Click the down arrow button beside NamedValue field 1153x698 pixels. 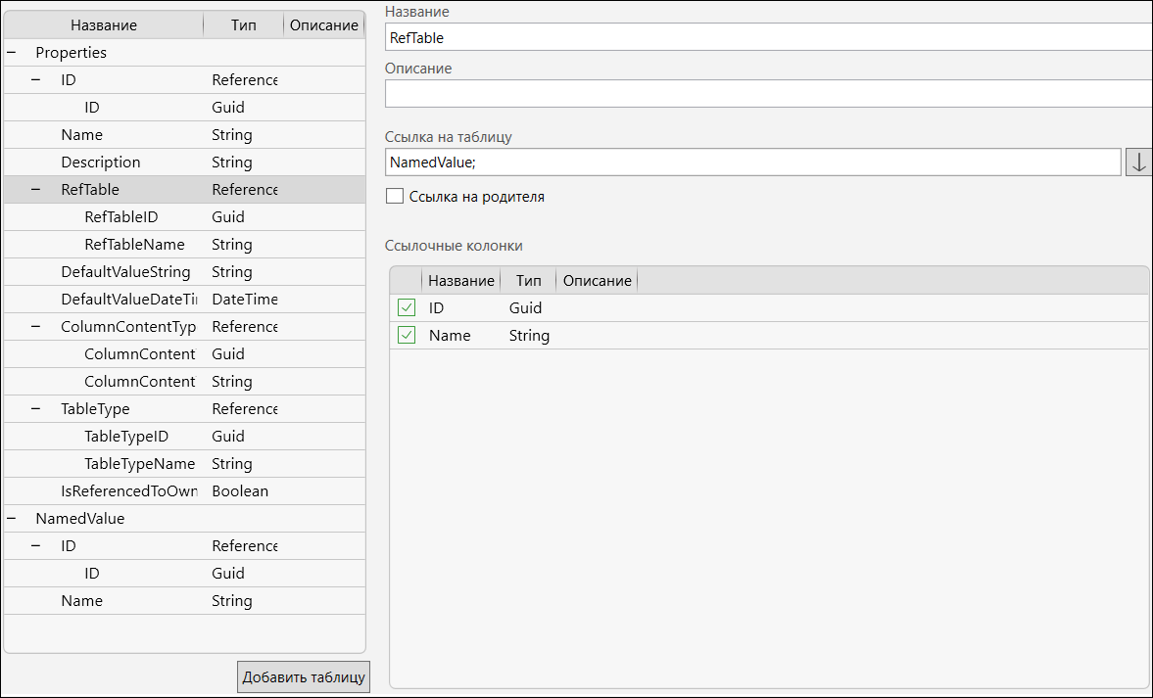(x=1138, y=163)
